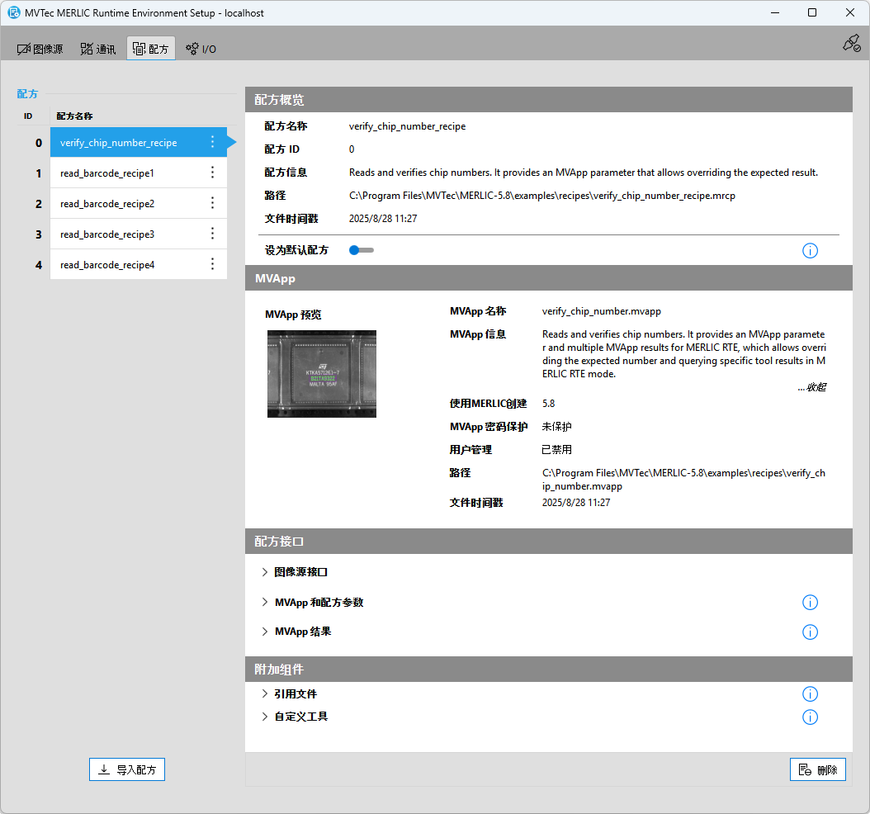Click the info icon beside 设为默认配方

810,250
